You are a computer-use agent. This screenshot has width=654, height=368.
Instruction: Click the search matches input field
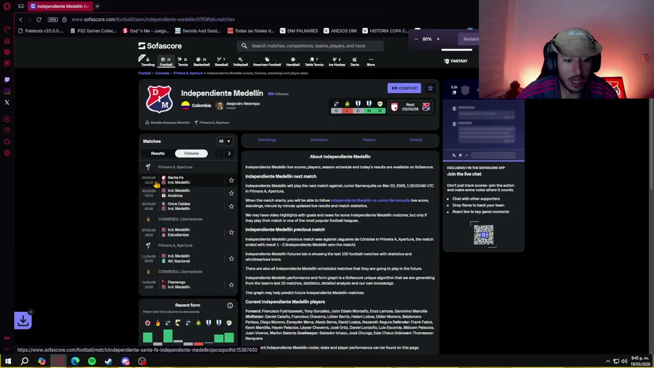point(311,46)
